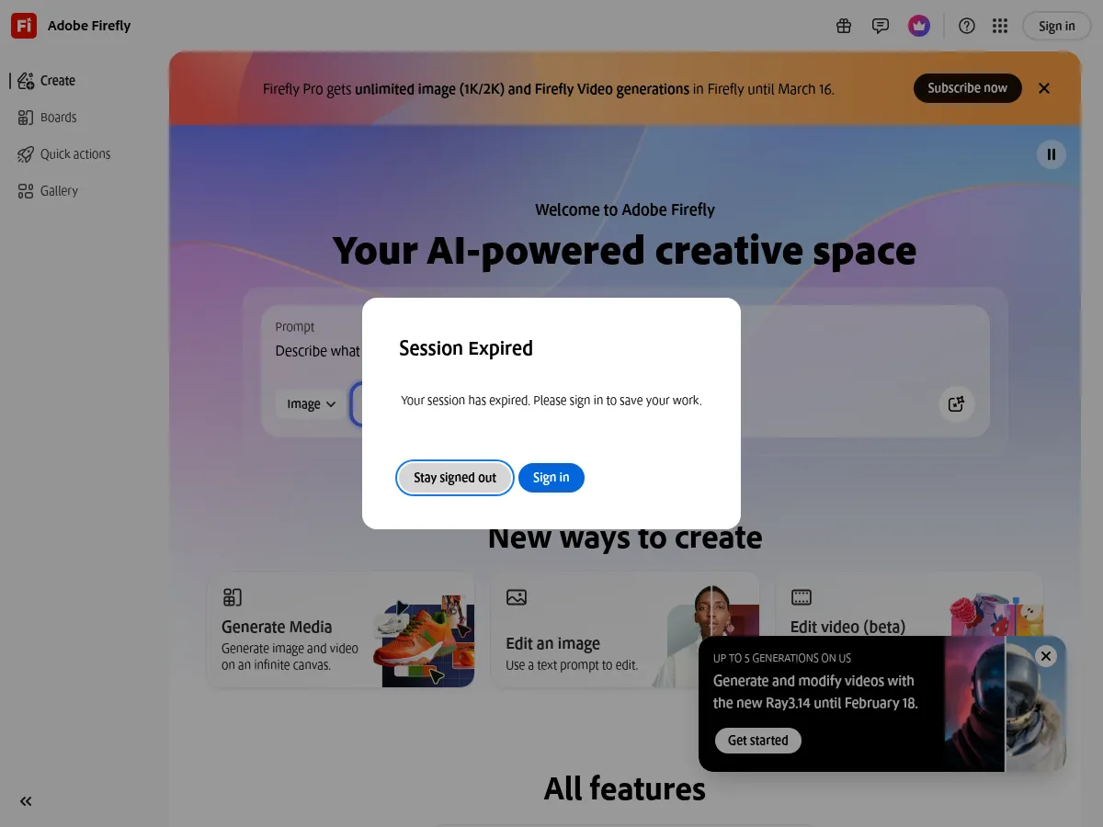Close the Firefly Pro banner

click(1043, 87)
